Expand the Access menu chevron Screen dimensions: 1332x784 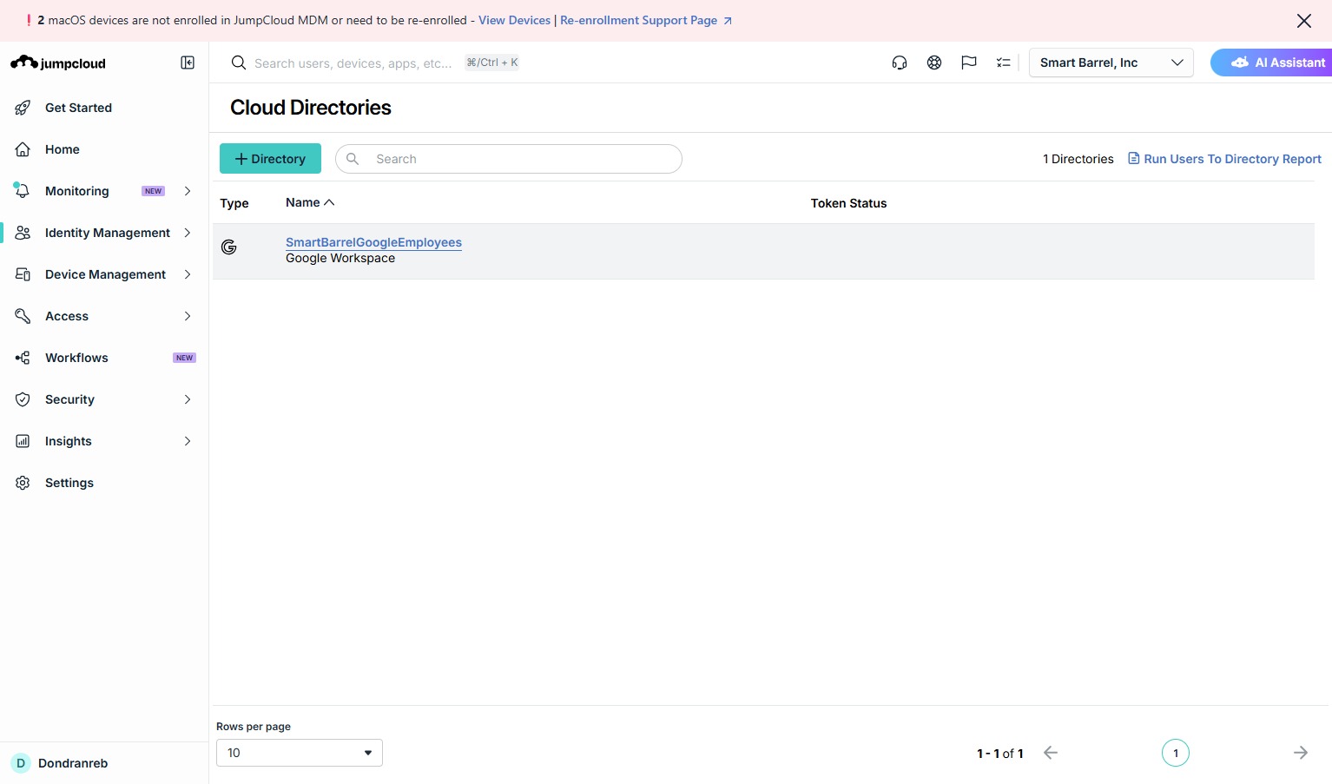coord(188,316)
